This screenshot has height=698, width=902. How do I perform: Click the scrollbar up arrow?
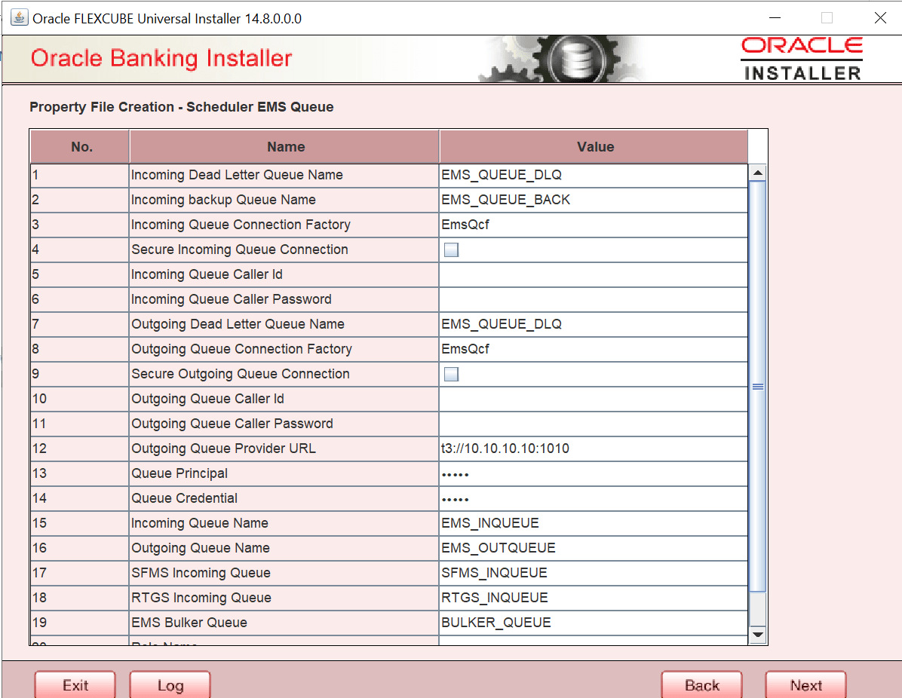click(x=758, y=173)
